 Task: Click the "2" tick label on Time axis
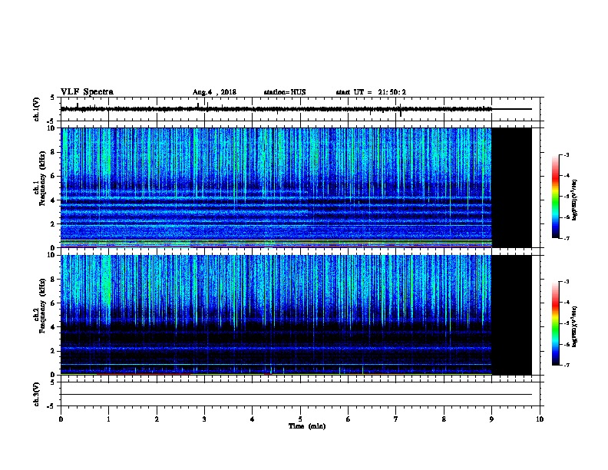click(157, 419)
